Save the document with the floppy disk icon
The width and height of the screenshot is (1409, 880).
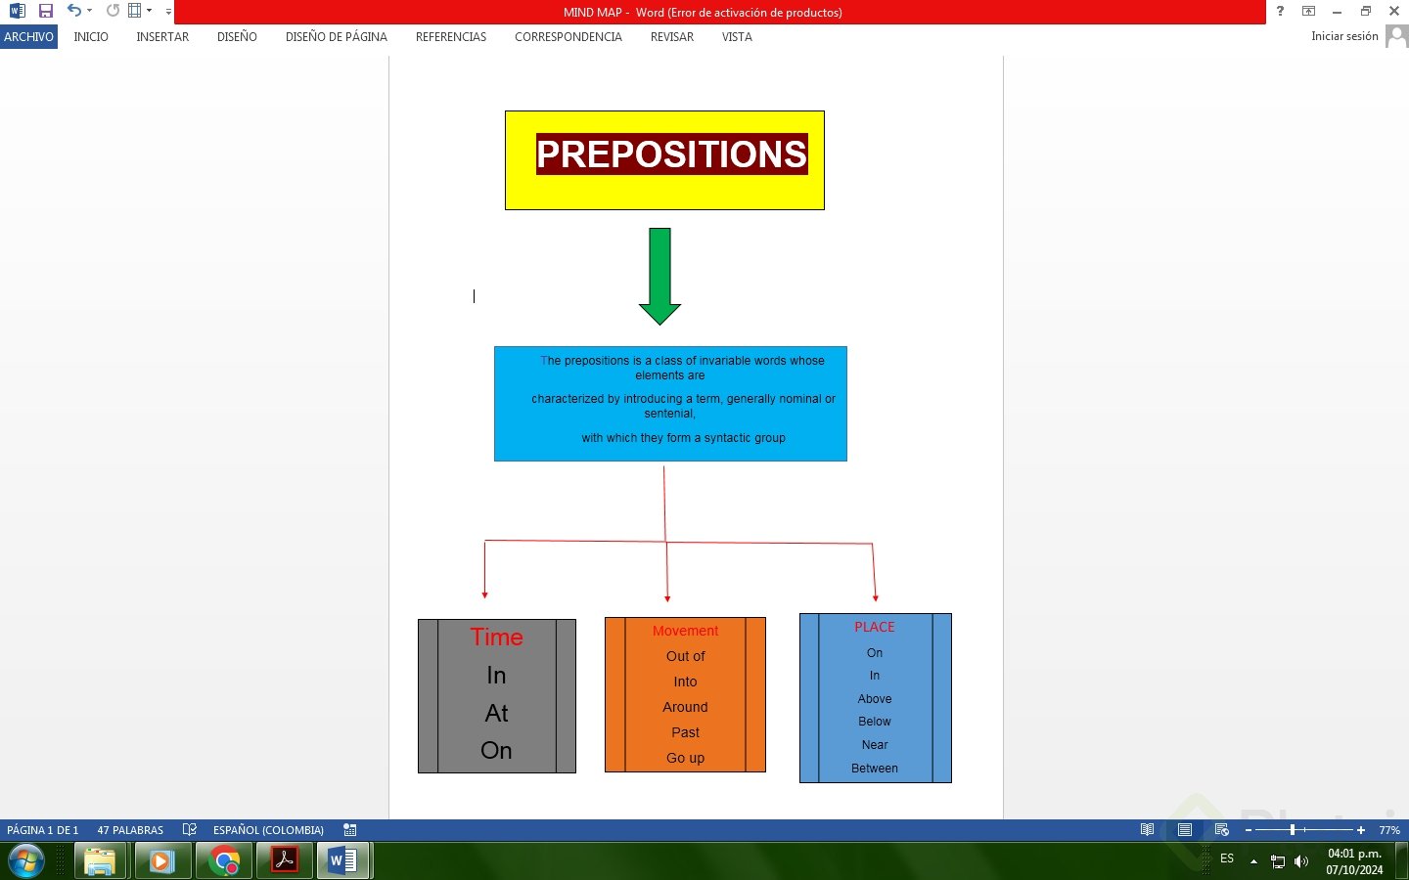click(x=45, y=11)
